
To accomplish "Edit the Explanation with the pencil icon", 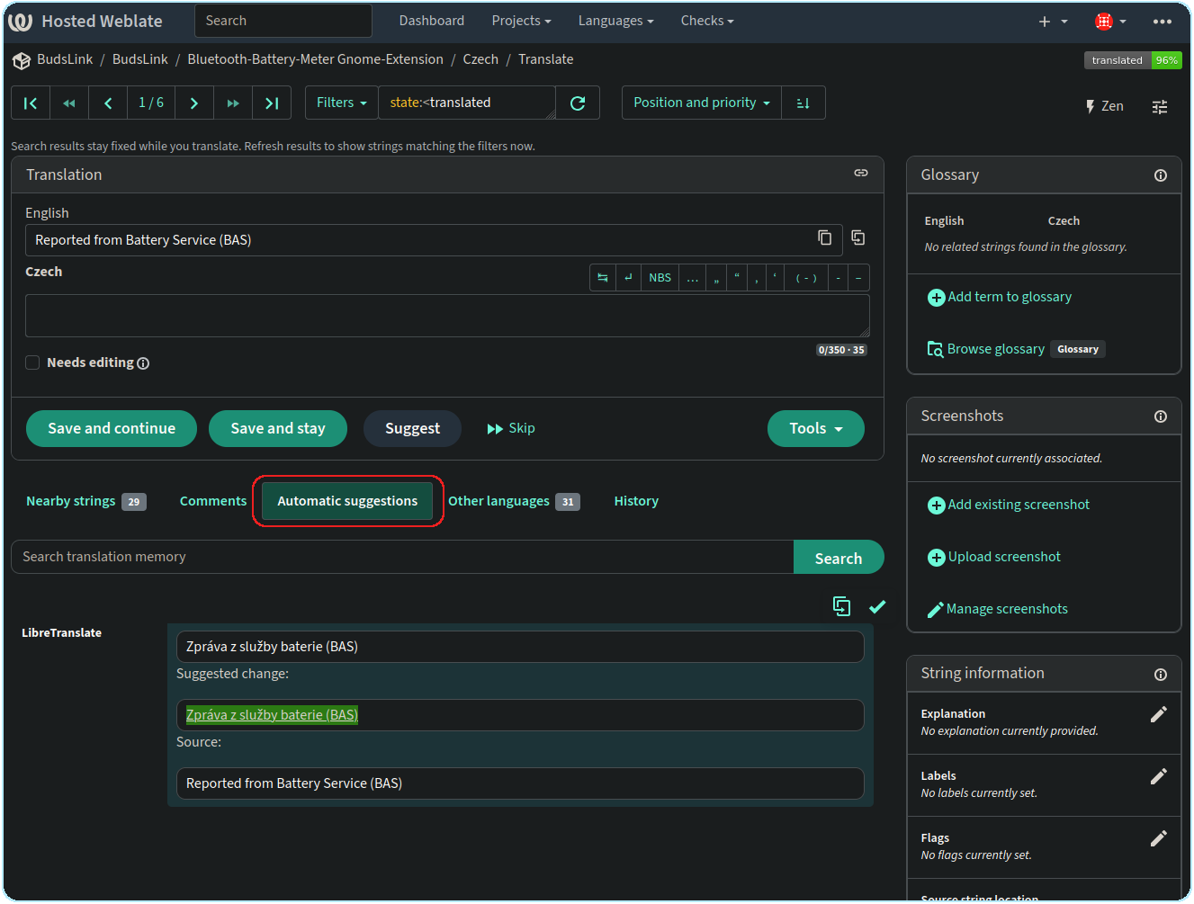I will point(1158,714).
